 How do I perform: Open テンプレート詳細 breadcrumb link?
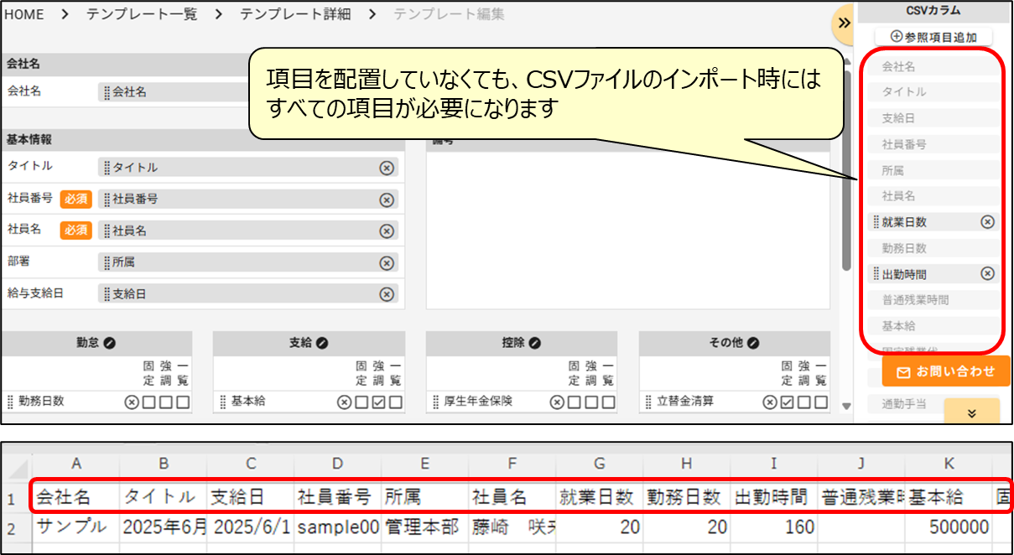pyautogui.click(x=295, y=14)
